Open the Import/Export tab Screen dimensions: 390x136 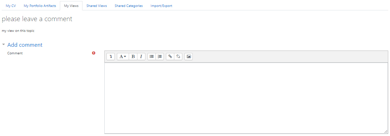point(161,6)
